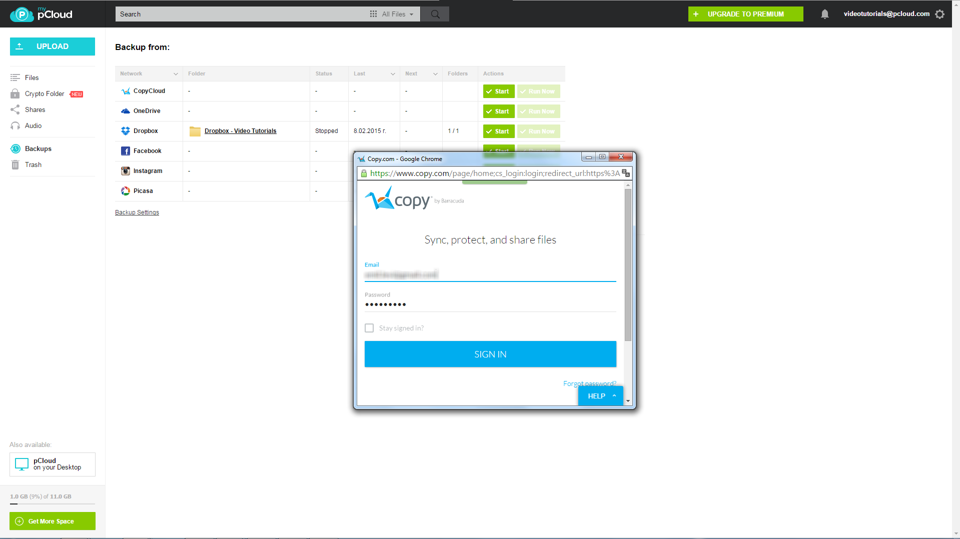Click the desktop monitor icon

(22, 464)
